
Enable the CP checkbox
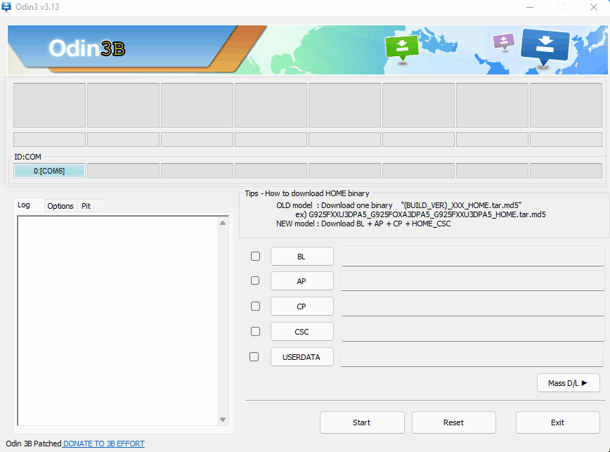click(x=255, y=306)
